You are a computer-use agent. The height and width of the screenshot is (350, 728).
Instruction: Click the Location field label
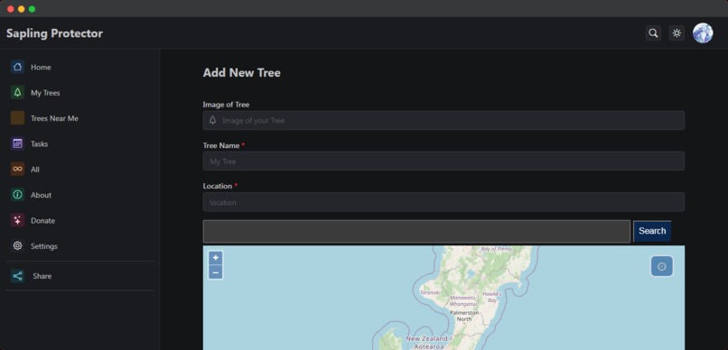pos(218,186)
